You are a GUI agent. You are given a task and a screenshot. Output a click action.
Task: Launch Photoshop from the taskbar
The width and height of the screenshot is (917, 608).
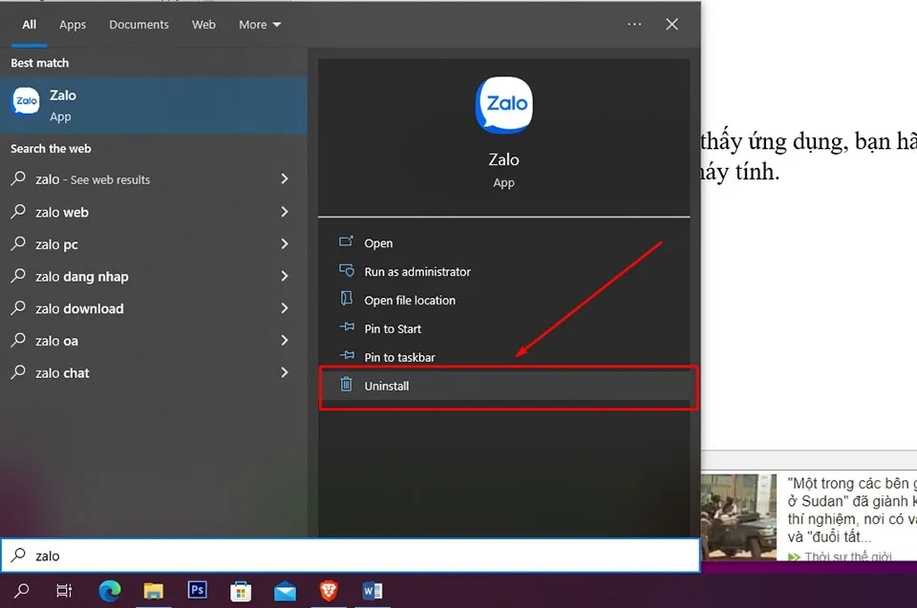[x=197, y=591]
